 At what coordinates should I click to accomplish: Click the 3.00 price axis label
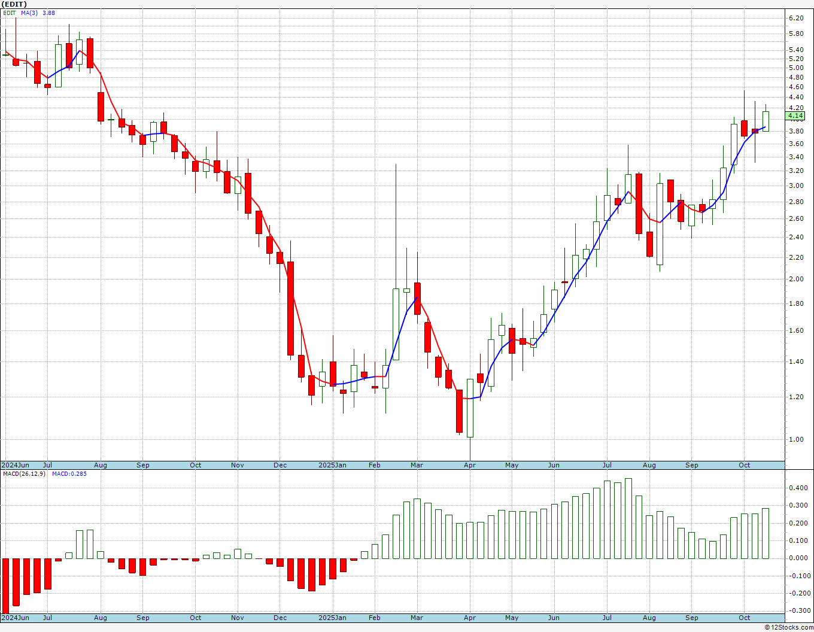tap(795, 186)
